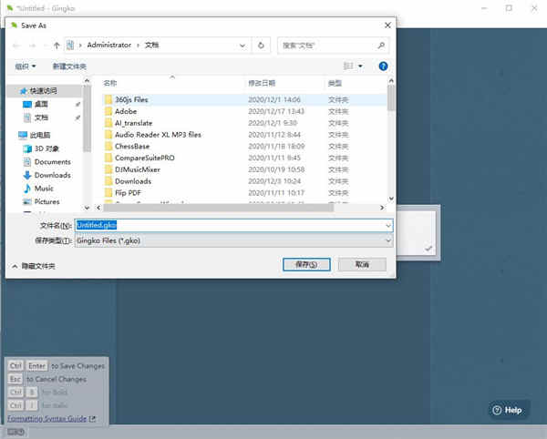Click the file name input field
Screen dimensions: 547x439
(233, 226)
